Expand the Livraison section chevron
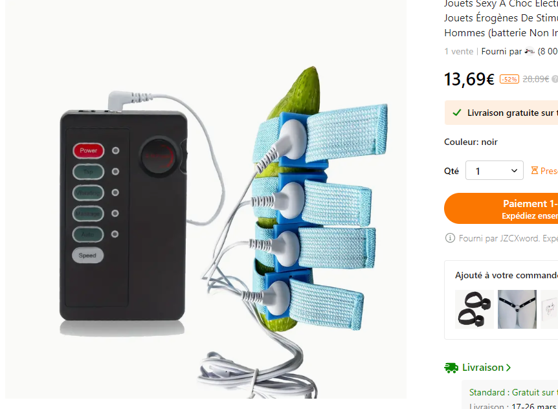Image resolution: width=558 pixels, height=409 pixels. [x=509, y=368]
